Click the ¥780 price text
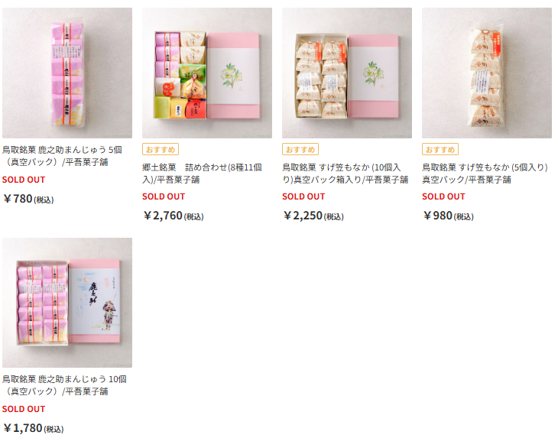Screen dimensions: 558x448 coord(28,199)
